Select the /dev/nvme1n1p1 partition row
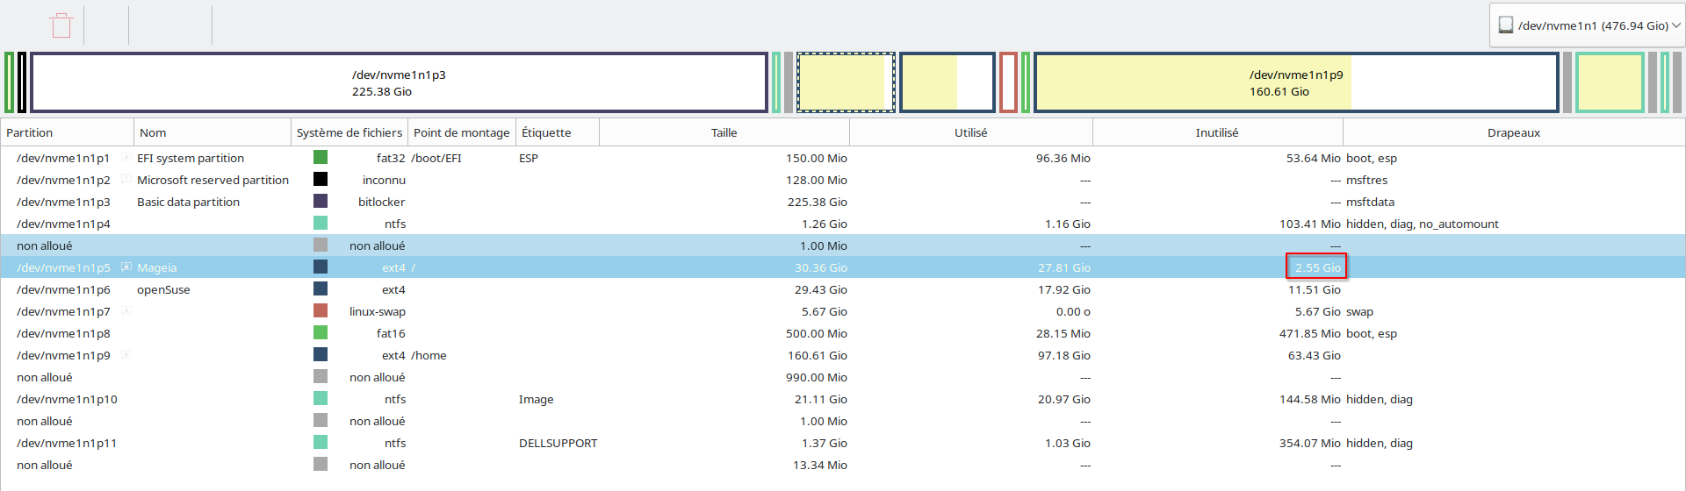 click(843, 158)
